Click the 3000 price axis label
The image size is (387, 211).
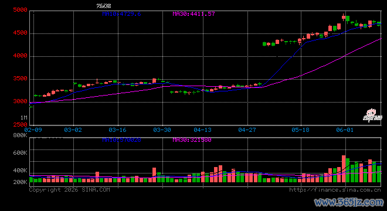[21, 101]
